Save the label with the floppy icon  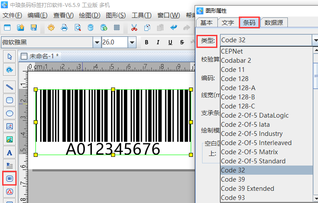click(34, 27)
